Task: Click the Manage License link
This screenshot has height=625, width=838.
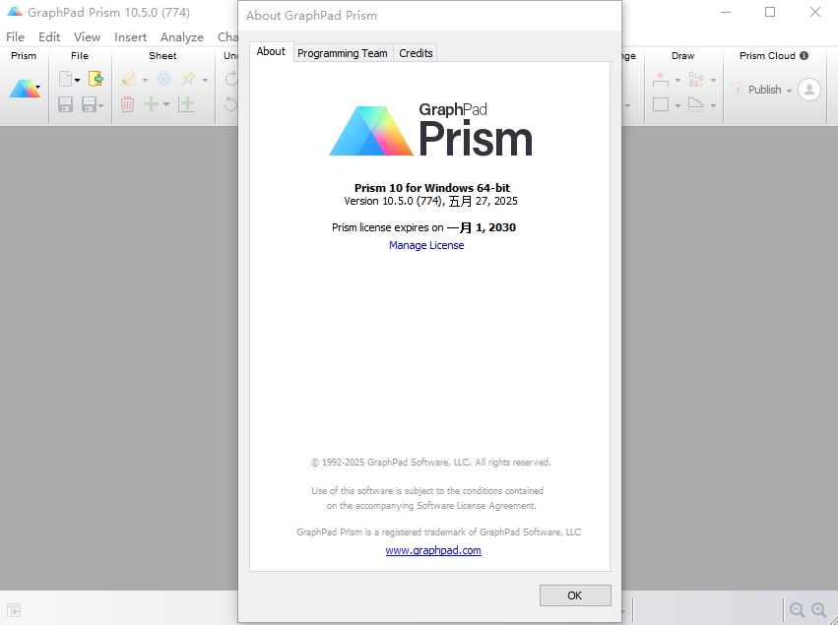Action: pos(426,245)
